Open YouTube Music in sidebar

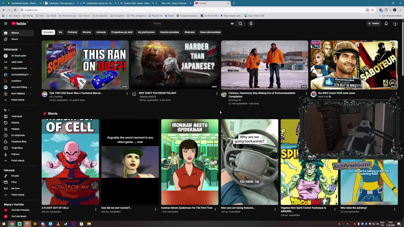[18, 216]
